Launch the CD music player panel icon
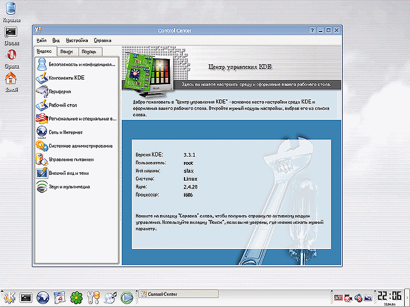Viewport: 410px width, 307px height. pyautogui.click(x=110, y=297)
